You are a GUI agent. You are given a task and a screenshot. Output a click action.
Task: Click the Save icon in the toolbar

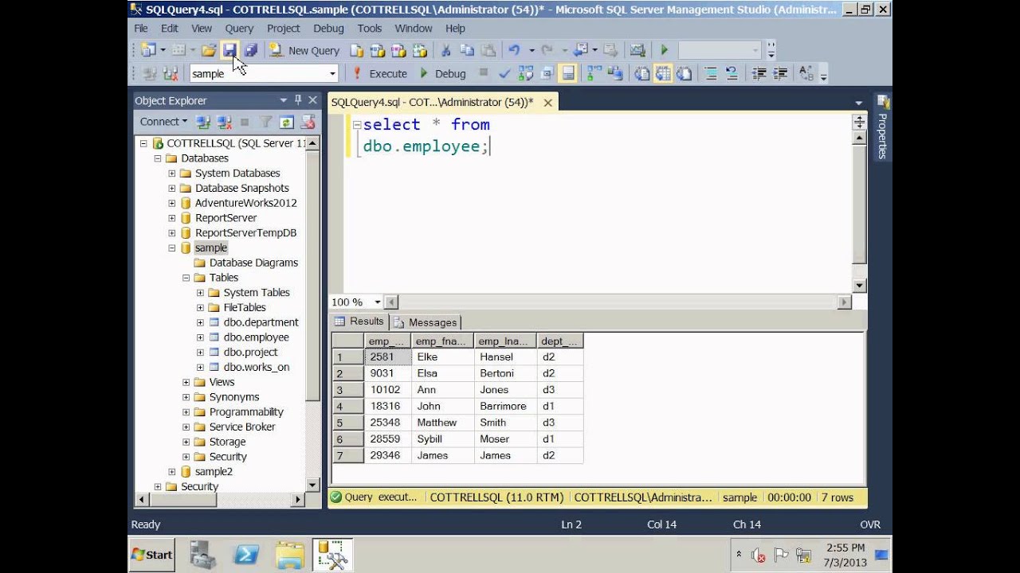click(x=229, y=50)
